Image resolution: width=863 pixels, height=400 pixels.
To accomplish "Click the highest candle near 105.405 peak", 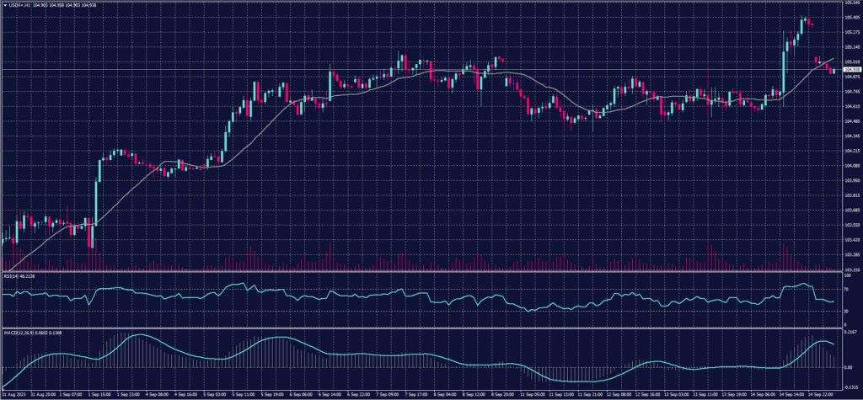I will coord(804,20).
